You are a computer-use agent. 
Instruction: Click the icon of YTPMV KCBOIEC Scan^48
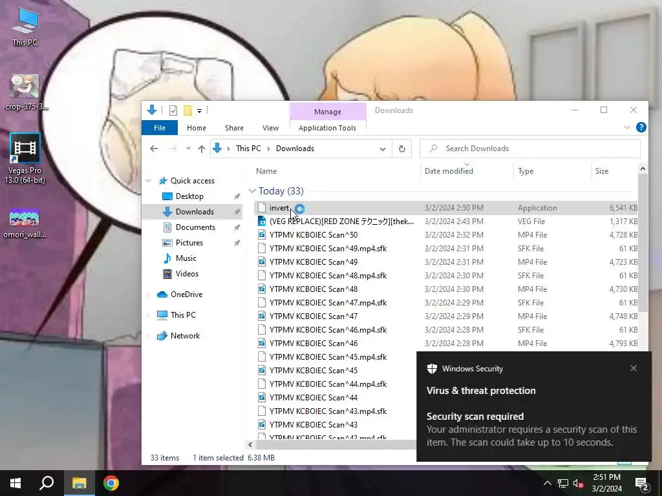click(262, 289)
